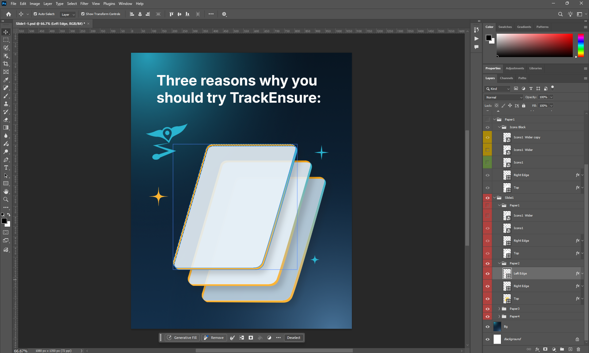Toggle visibility of the Slide1 group
This screenshot has height=353, width=589.
487,198
